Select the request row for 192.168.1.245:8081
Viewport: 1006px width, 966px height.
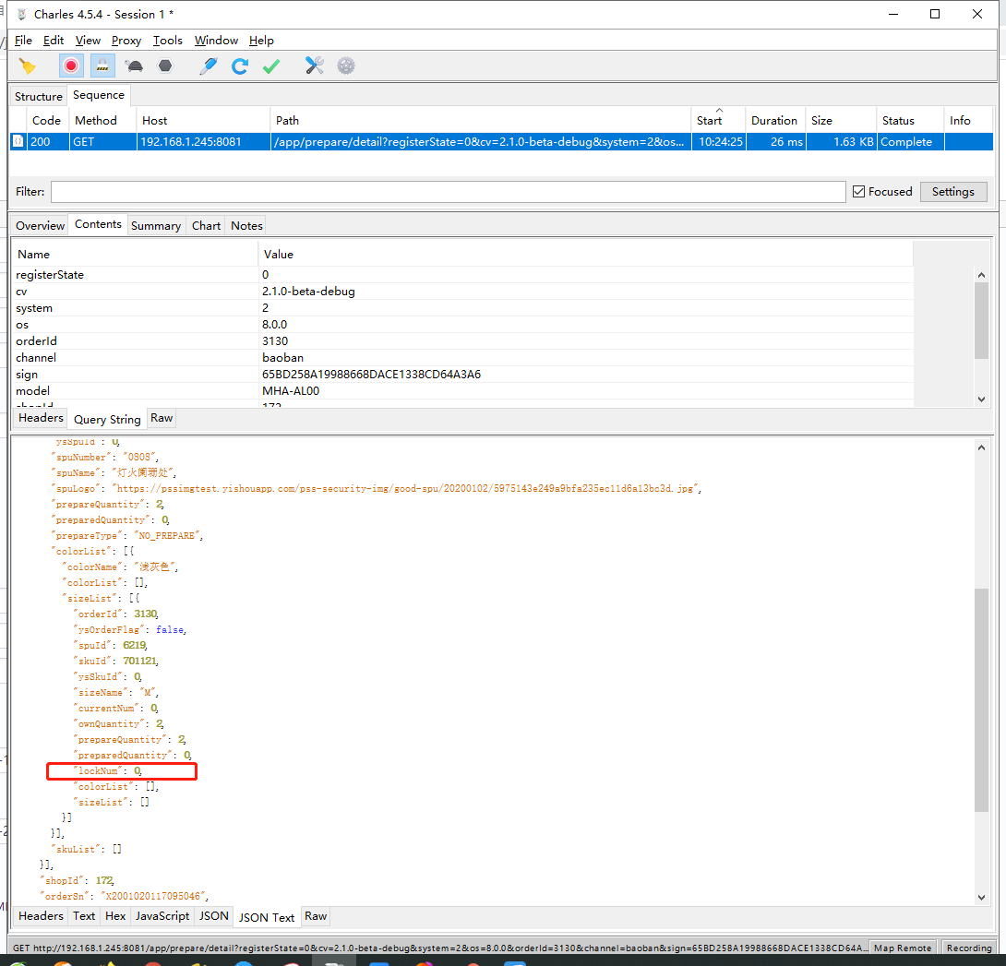tap(501, 142)
